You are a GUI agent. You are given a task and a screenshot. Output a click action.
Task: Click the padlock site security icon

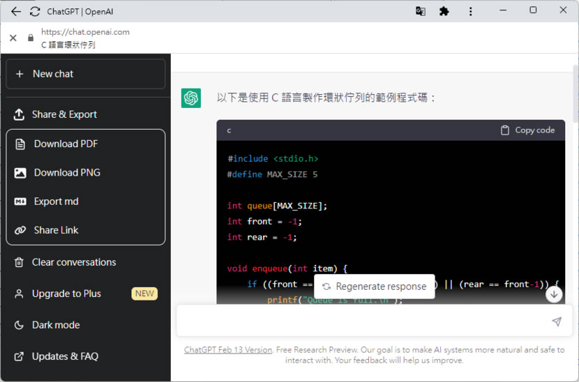(31, 38)
